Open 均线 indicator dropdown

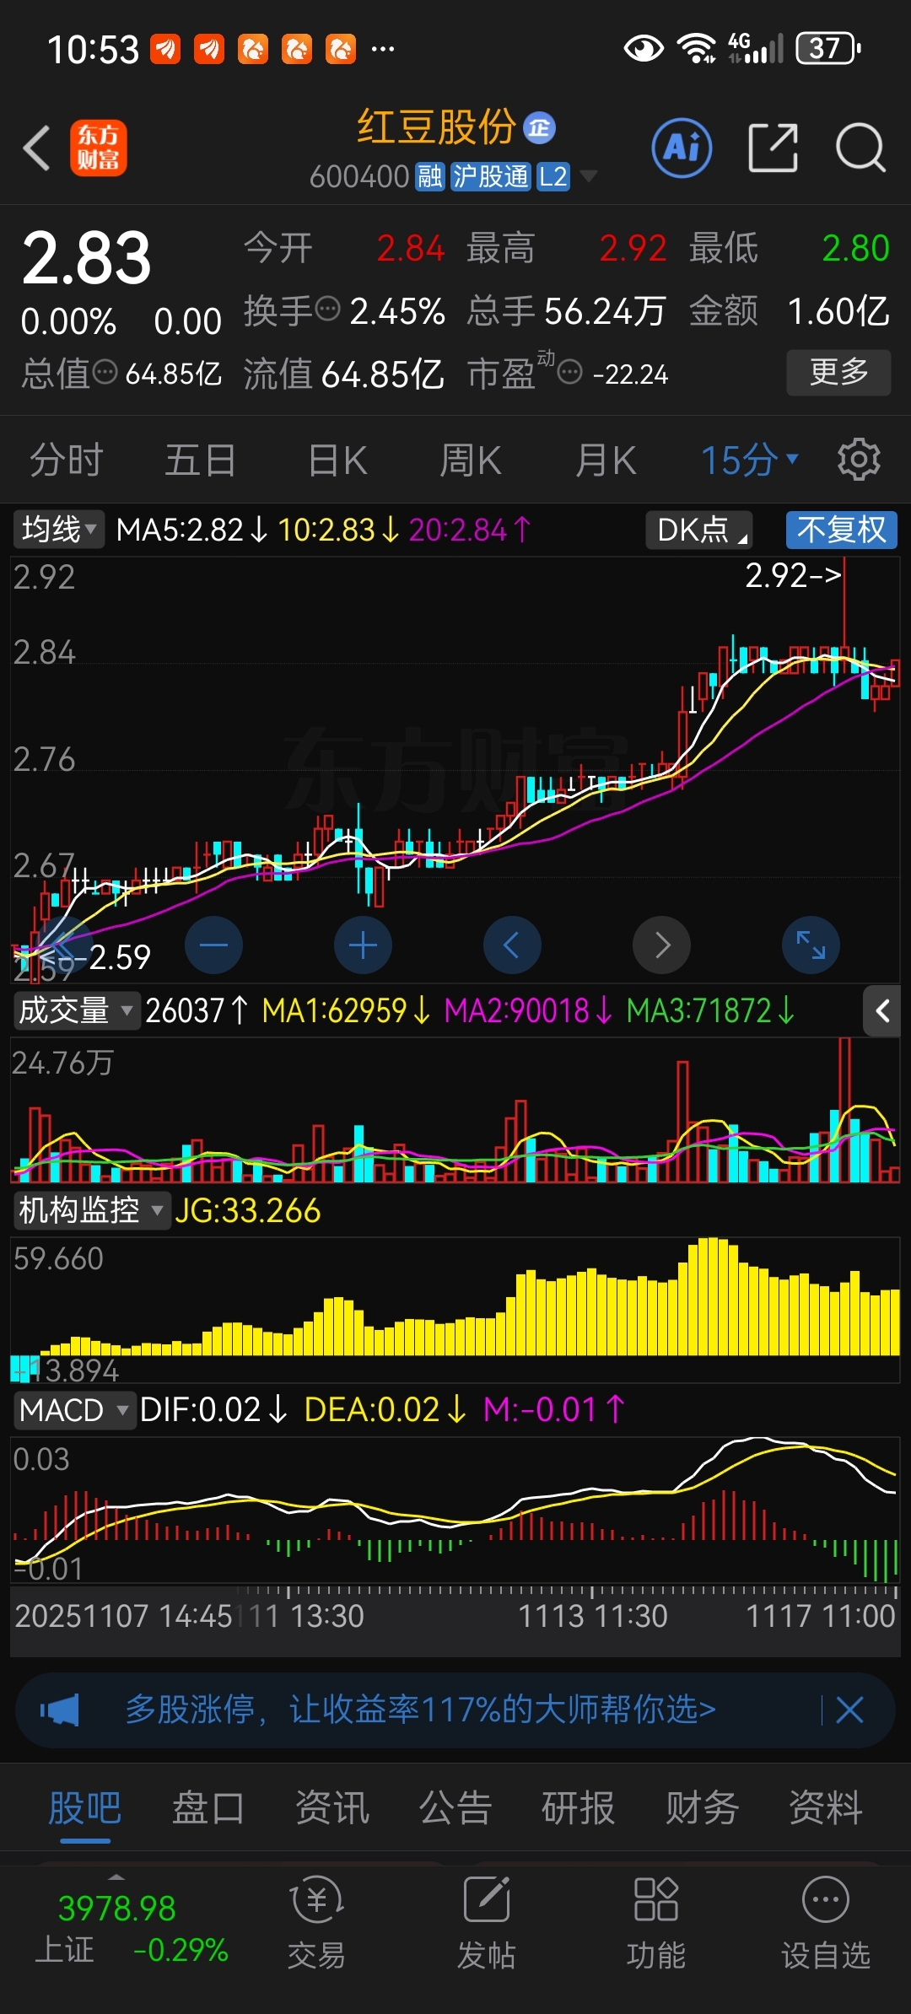pos(59,530)
